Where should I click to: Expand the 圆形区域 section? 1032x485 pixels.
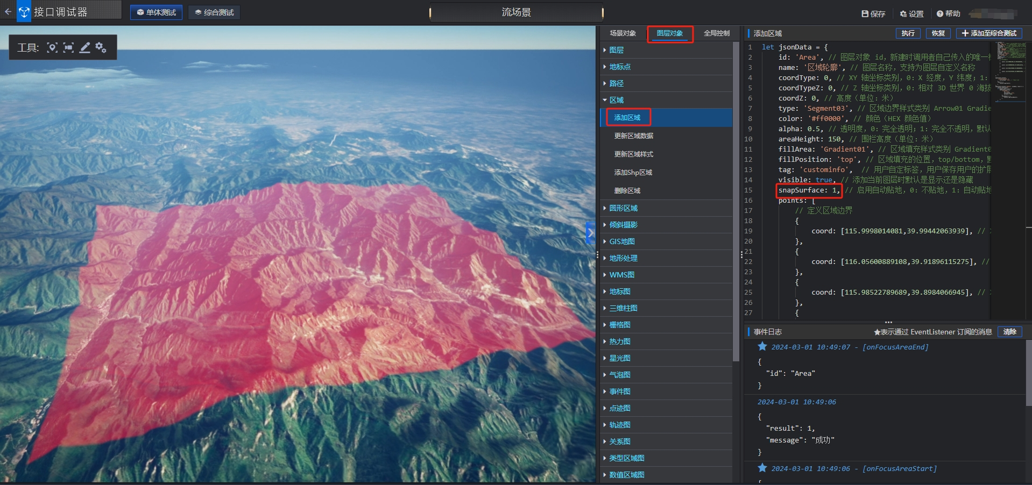pyautogui.click(x=623, y=208)
